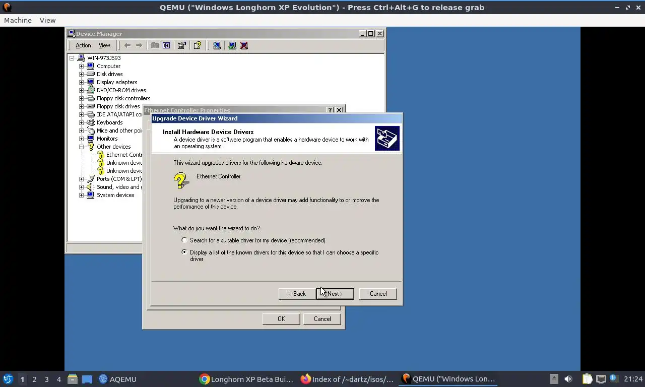Screen dimensions: 645x387
Task: Select Mice and other pointing devices row
Action: [x=119, y=131]
